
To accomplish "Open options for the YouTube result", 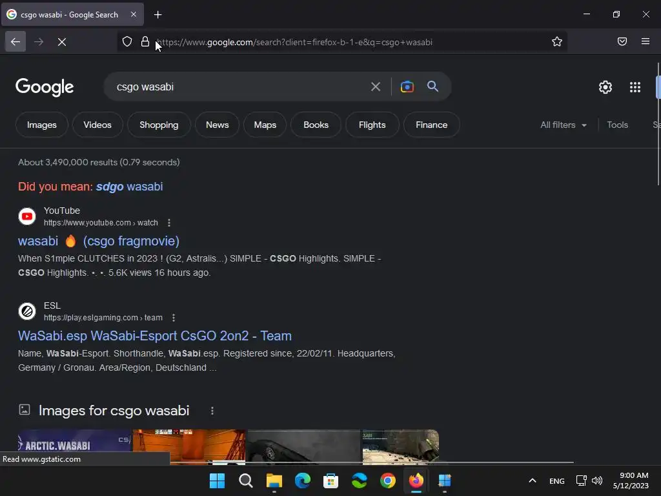I will (x=169, y=223).
